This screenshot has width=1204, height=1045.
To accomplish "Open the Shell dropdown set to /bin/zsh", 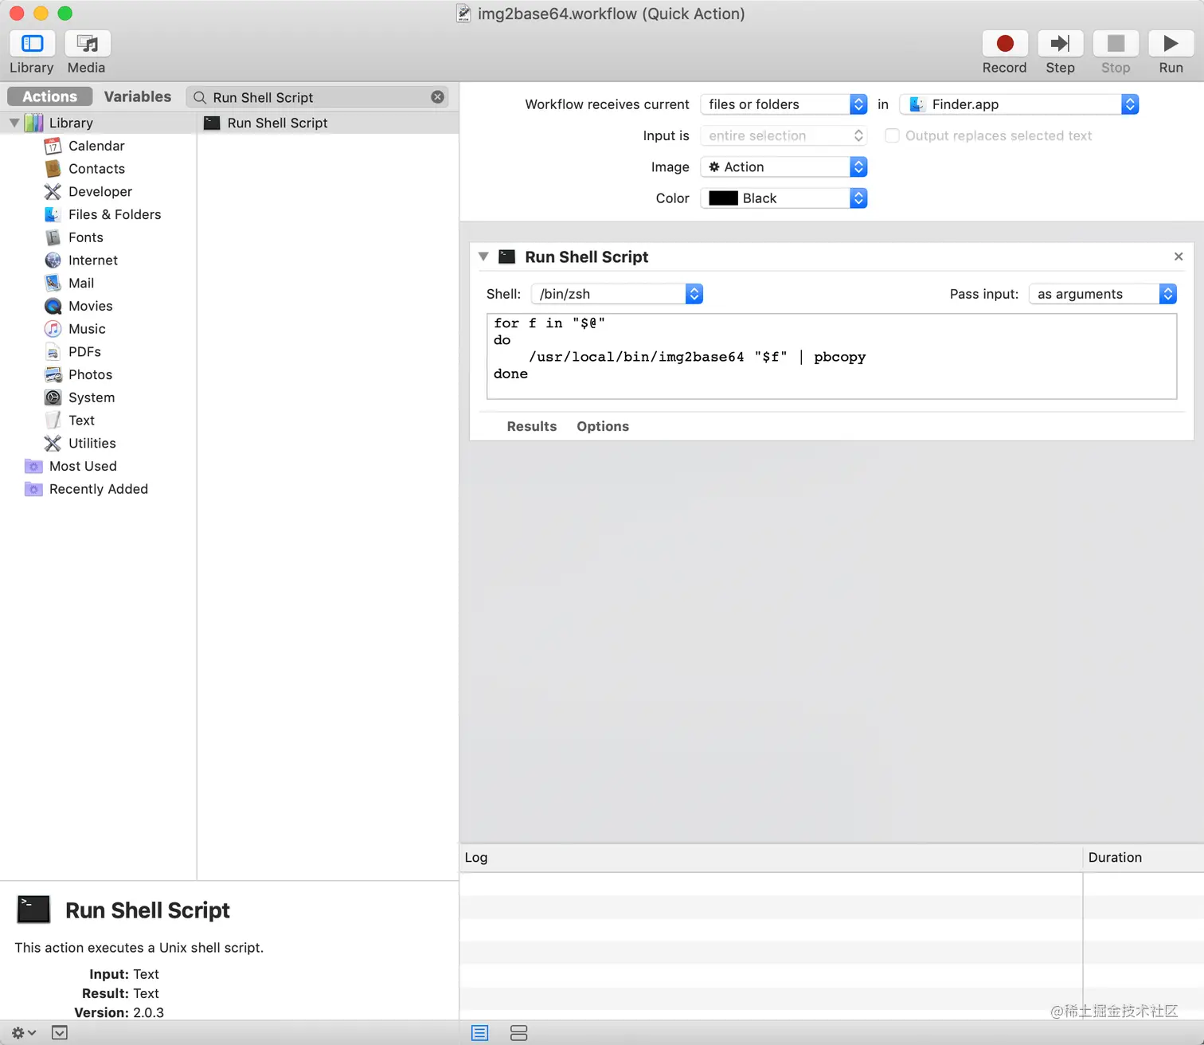I will click(616, 293).
